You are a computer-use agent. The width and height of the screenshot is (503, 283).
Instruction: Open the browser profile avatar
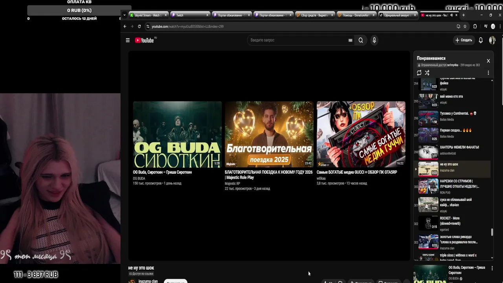[x=493, y=26]
